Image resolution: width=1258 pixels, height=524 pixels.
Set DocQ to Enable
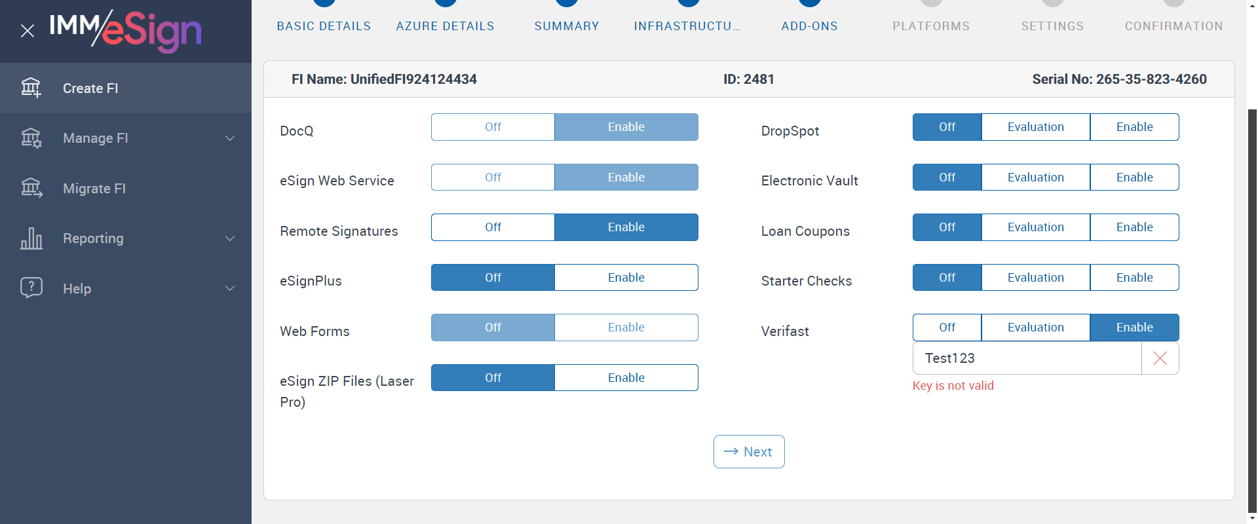626,127
